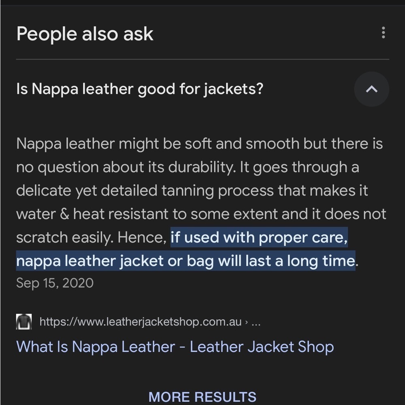Click the leatherjacketshop jacket favicon

(24, 322)
